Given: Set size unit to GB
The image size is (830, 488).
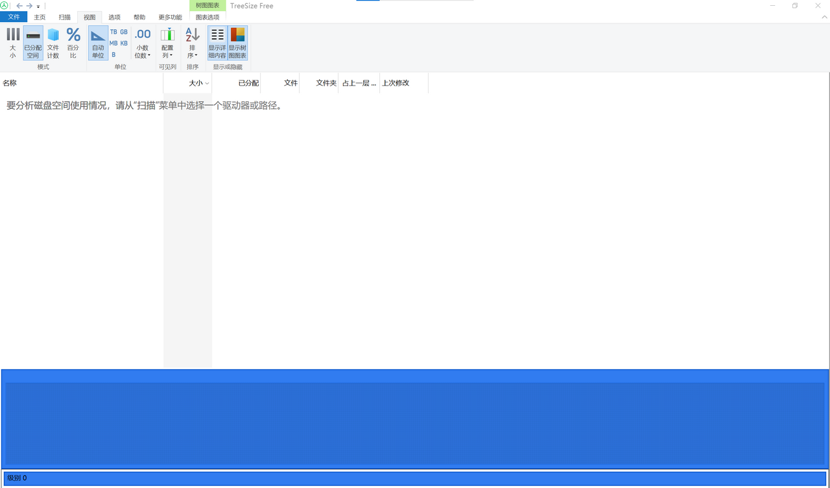Looking at the screenshot, I should 123,32.
